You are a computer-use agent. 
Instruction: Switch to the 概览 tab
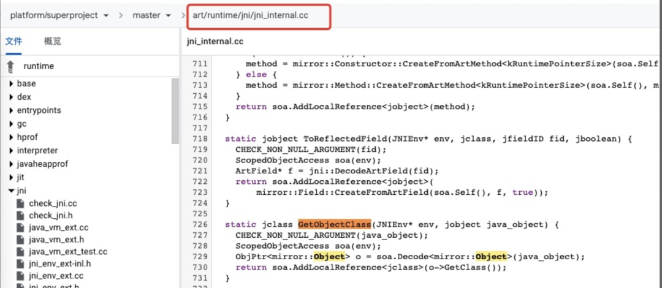click(53, 42)
